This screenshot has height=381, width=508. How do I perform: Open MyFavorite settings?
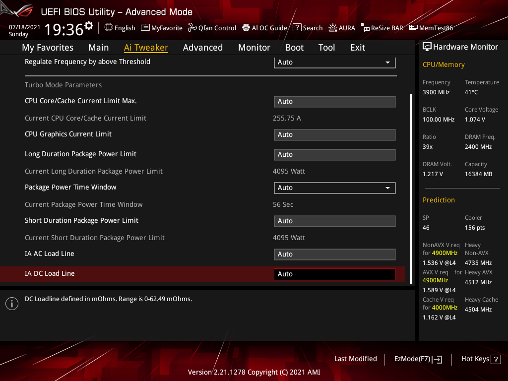[162, 28]
